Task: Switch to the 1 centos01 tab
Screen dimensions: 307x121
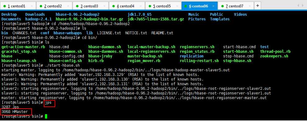Action: tap(18, 6)
